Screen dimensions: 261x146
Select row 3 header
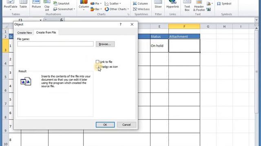tap(5, 46)
